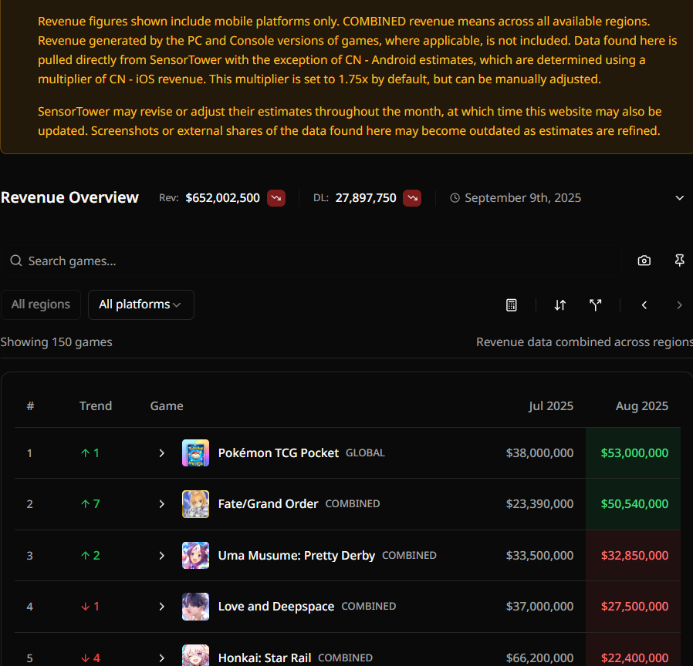
Task: Click the down 1 trend for Love and Deepspace
Action: [x=90, y=607]
